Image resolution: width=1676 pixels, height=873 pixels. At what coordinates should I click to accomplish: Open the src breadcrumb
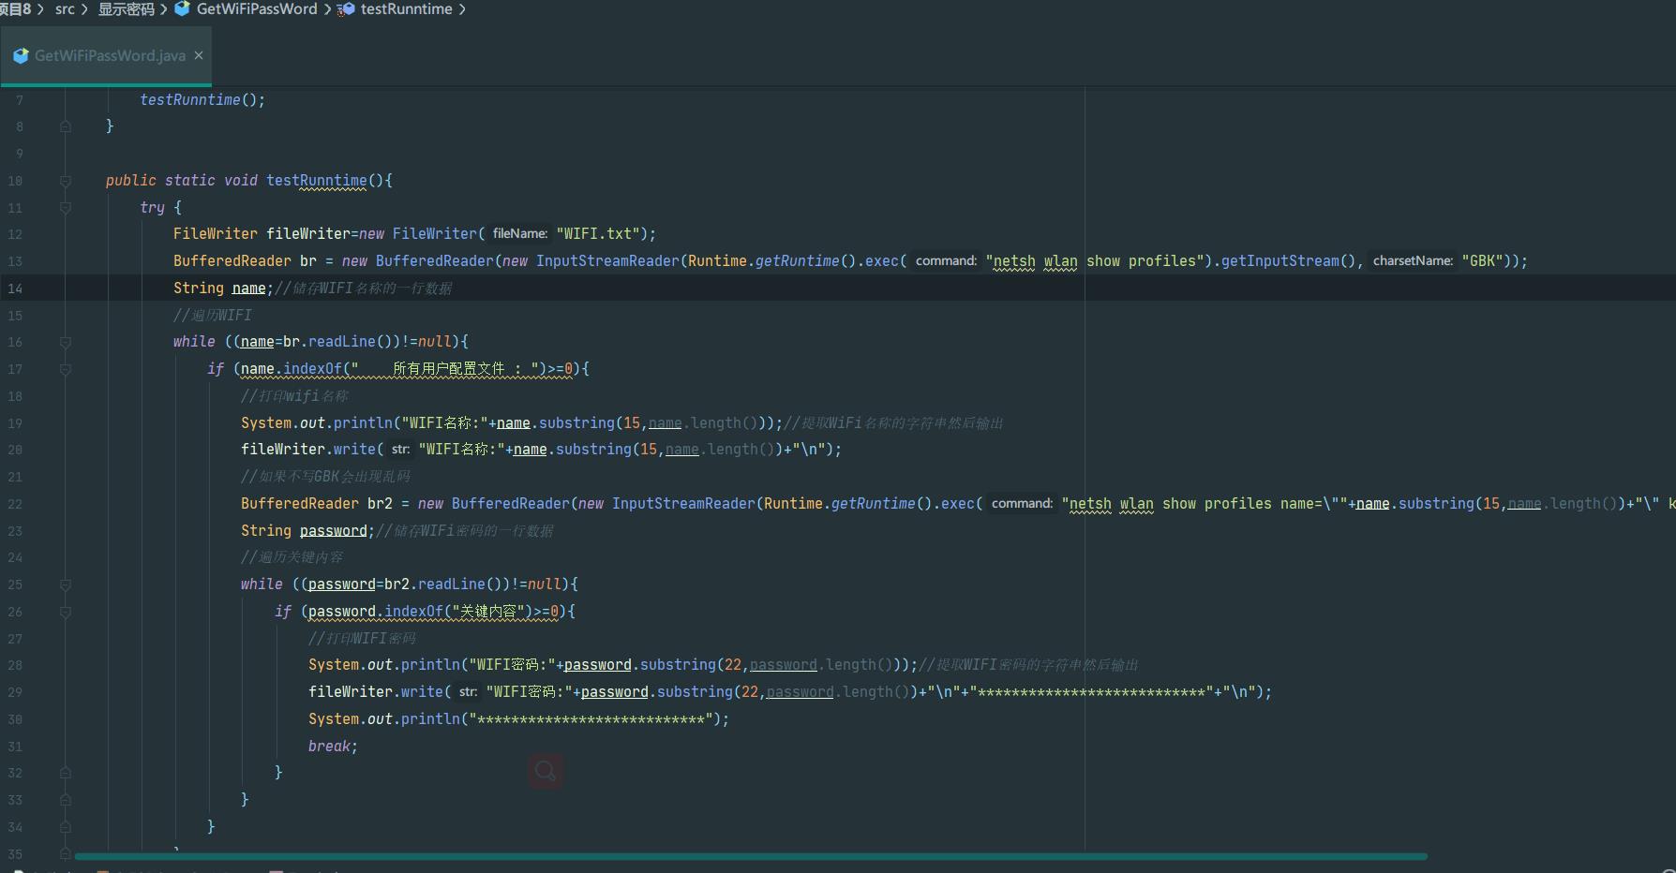pos(65,9)
